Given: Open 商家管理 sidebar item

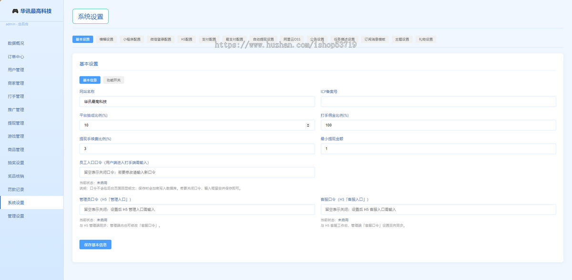Looking at the screenshot, I should [31, 83].
